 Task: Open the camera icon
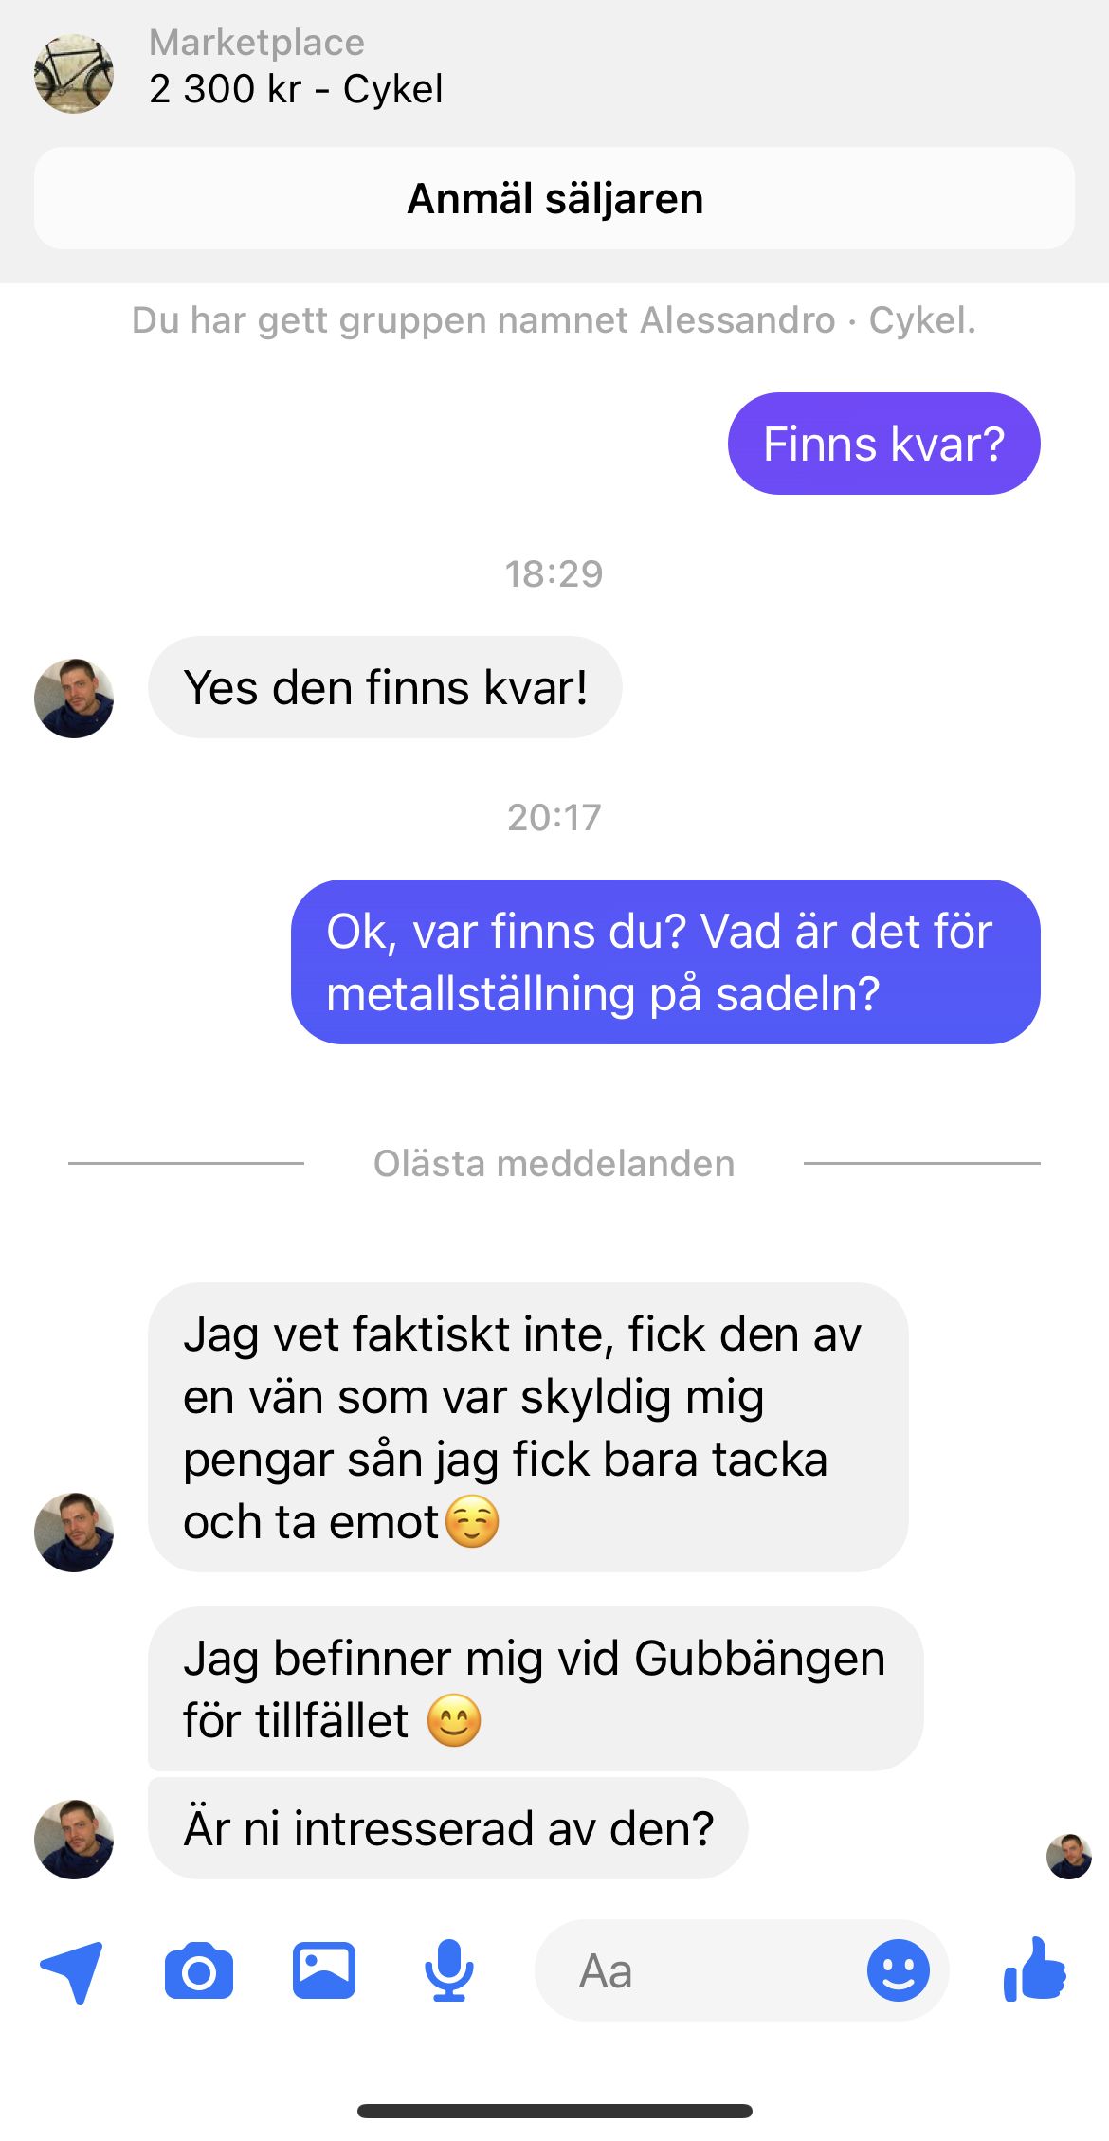coord(199,1971)
